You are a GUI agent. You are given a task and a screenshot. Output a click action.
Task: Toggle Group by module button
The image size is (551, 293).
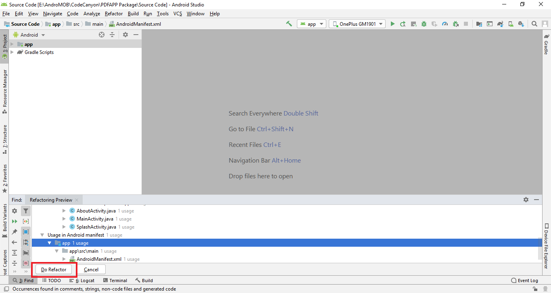tap(26, 232)
